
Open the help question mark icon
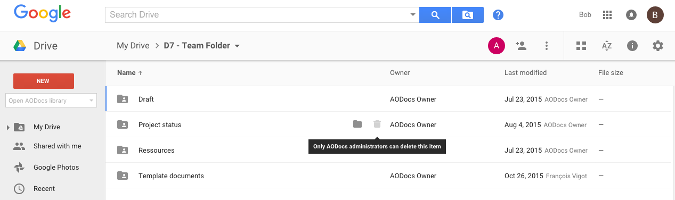click(x=498, y=15)
